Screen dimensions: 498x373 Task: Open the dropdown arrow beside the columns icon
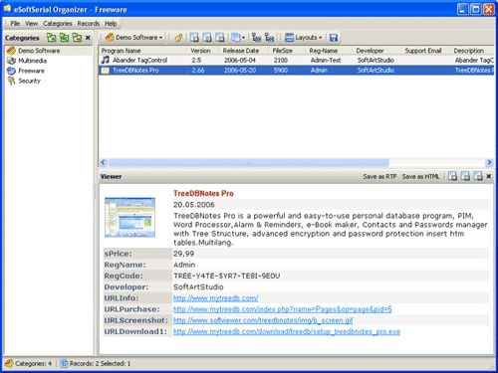pyautogui.click(x=243, y=38)
